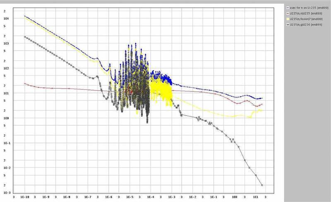Click the 1E0 label on the x-axis
The height and width of the screenshot is (202, 331).
(x=235, y=197)
